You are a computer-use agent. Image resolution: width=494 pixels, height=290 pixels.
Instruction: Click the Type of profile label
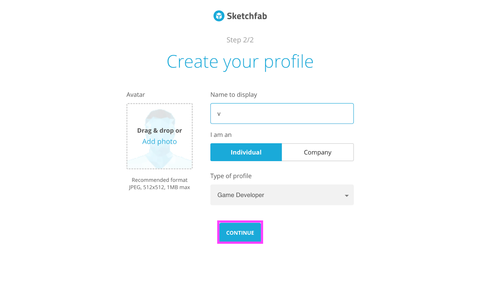(231, 176)
